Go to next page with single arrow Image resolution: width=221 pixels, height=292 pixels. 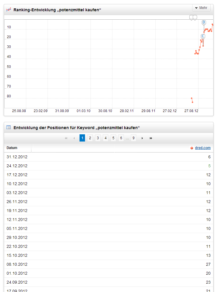(x=142, y=138)
